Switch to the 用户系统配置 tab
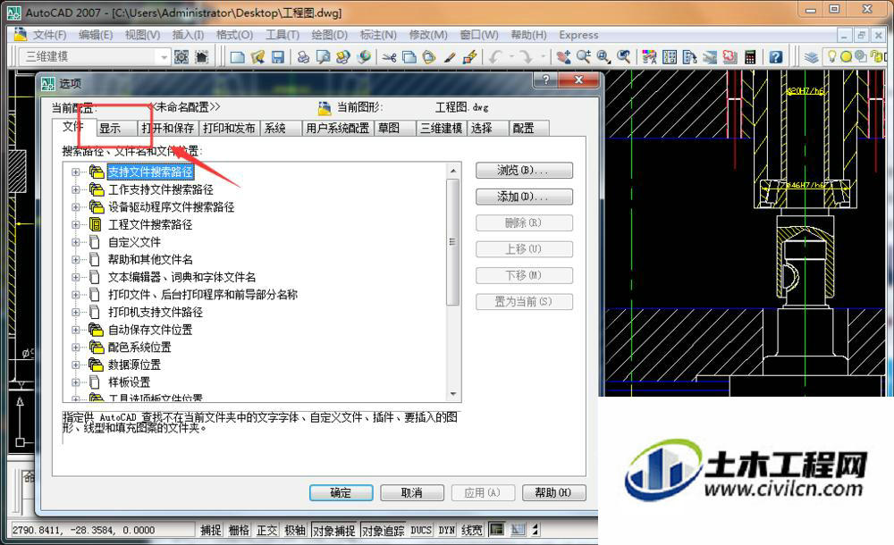This screenshot has height=545, width=894. click(x=338, y=129)
